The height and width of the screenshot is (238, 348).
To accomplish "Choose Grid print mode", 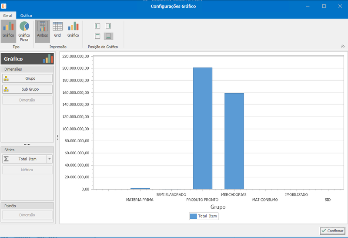I will click(57, 31).
